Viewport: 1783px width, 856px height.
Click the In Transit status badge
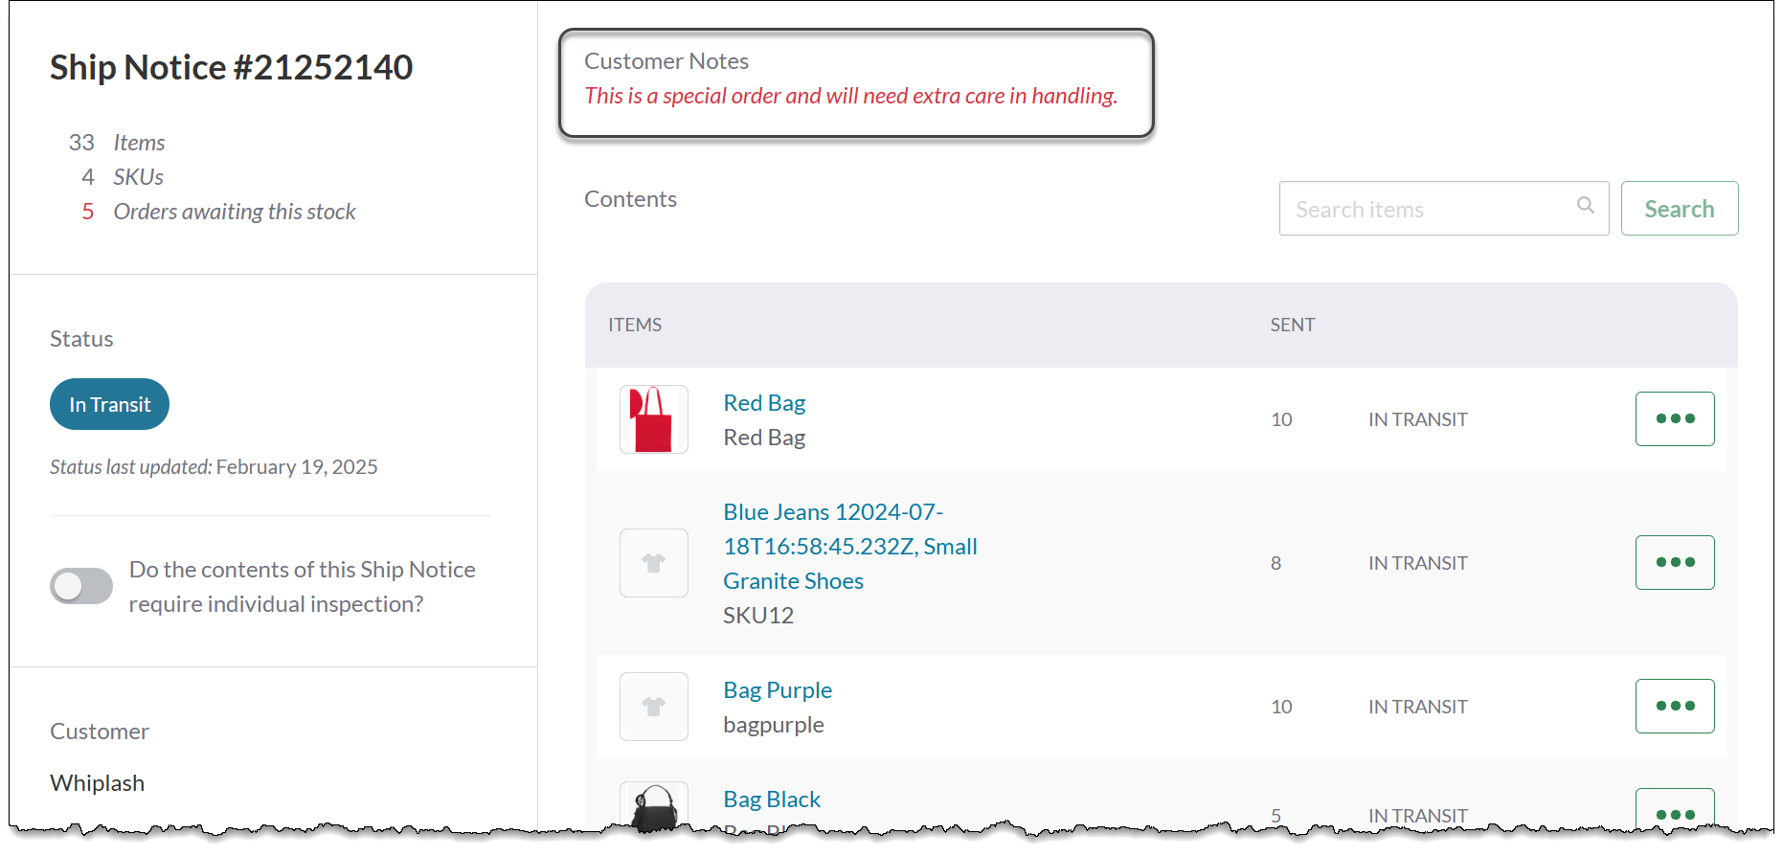[109, 404]
